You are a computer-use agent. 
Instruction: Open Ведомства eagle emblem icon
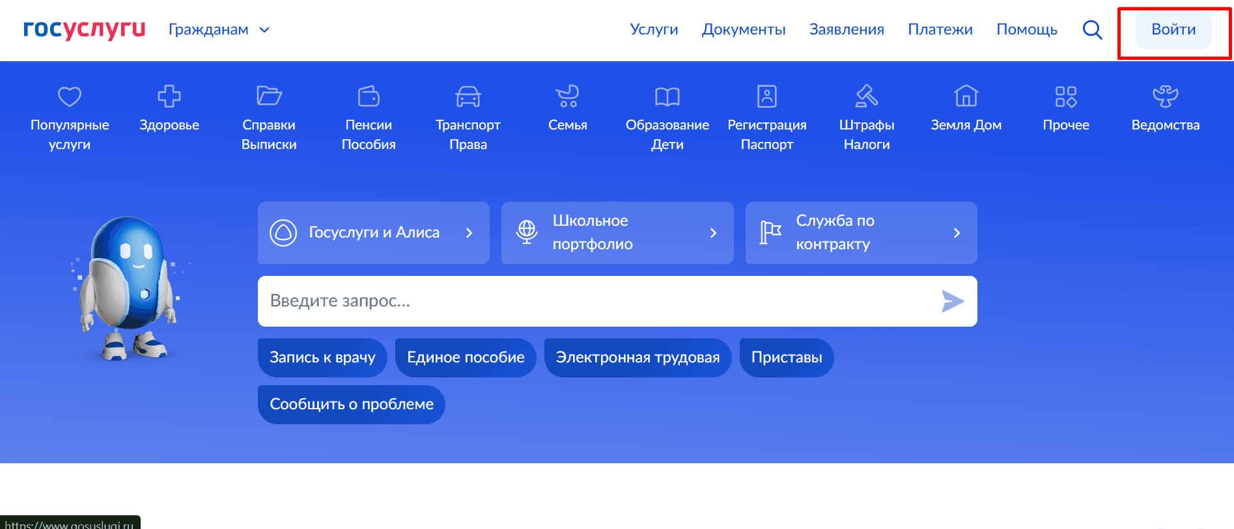point(1166,96)
